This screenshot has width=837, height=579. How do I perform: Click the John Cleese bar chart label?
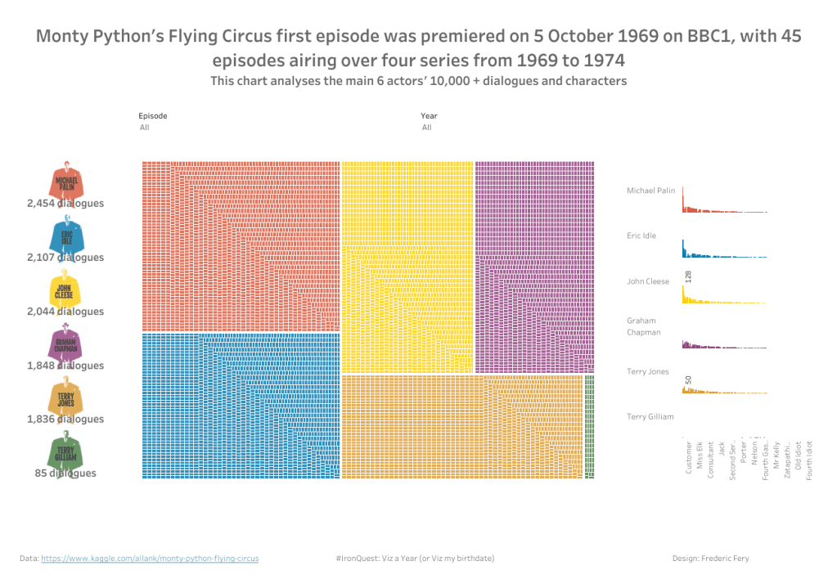tap(648, 281)
